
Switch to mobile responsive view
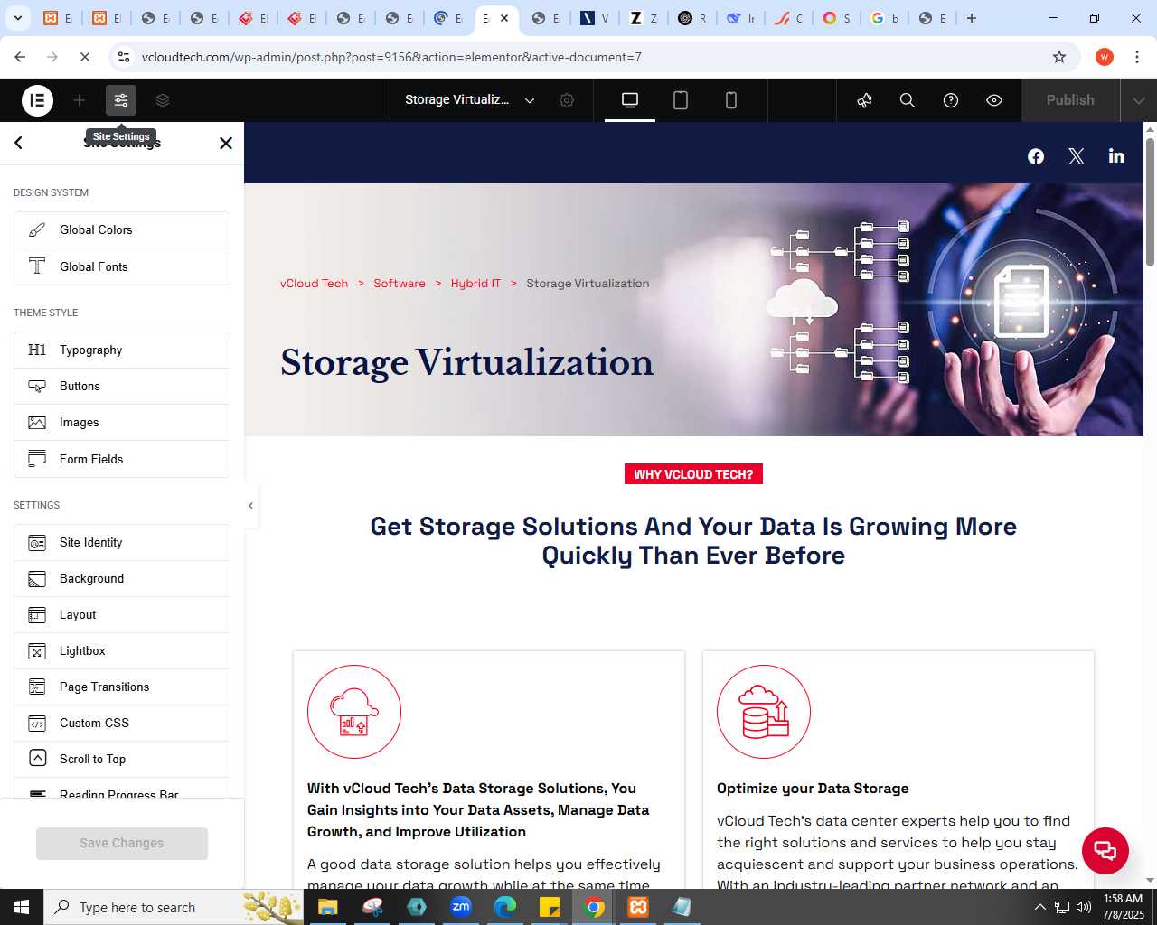point(731,100)
